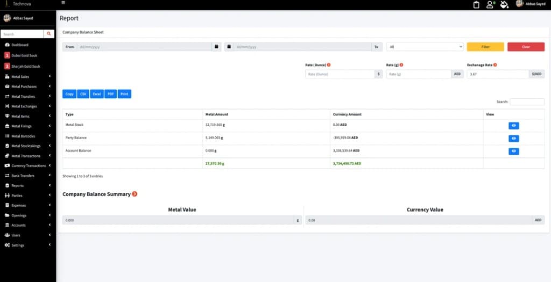
Task: Click the Openings folder icon
Action: (7, 215)
